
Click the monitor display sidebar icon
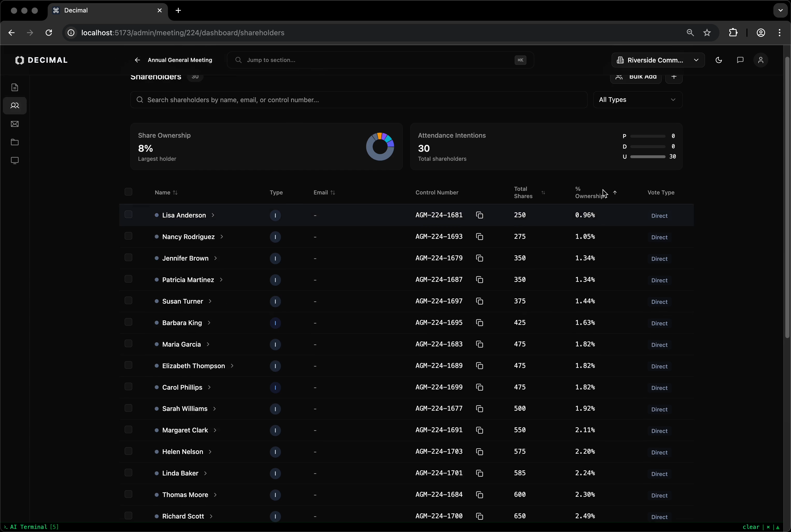point(15,160)
